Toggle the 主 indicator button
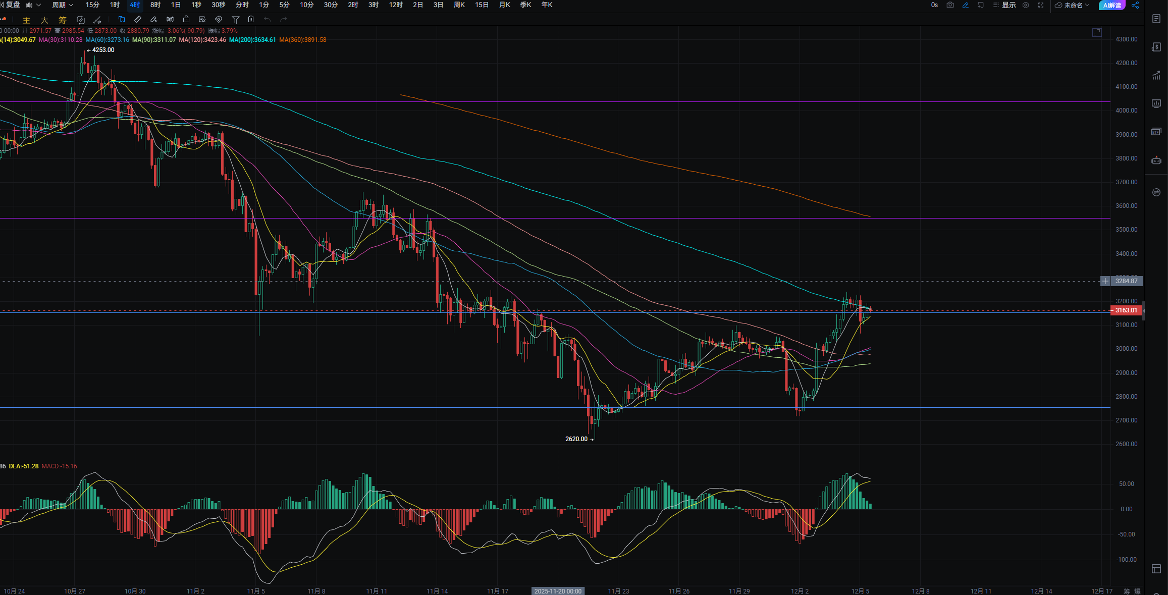This screenshot has height=595, width=1168. 26,20
